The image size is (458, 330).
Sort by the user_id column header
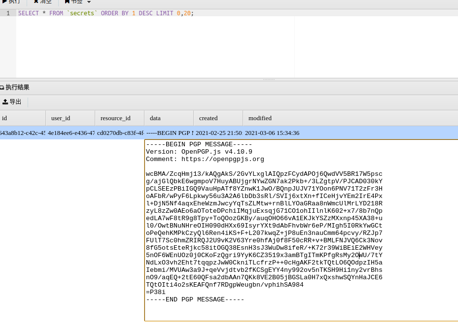(70, 118)
